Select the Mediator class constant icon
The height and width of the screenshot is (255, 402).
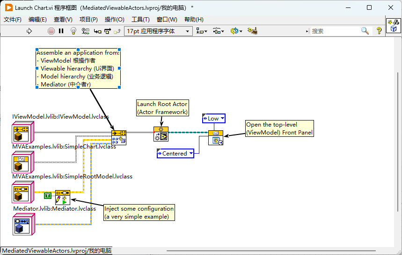(23, 224)
